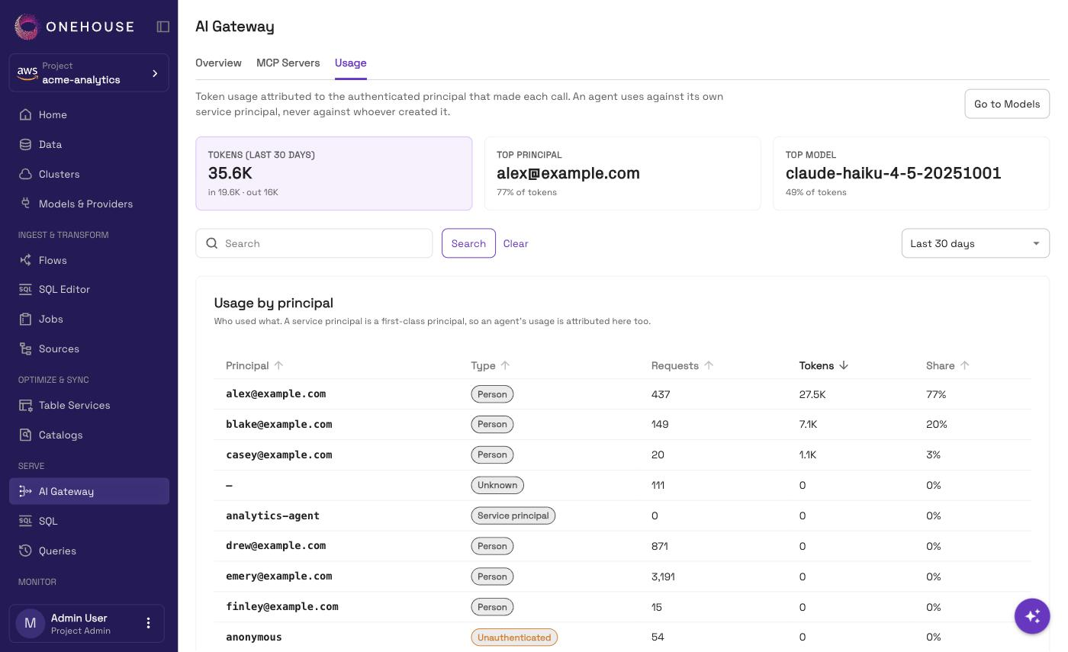
Task: Click the Jobs clipboard icon
Action: [25, 319]
